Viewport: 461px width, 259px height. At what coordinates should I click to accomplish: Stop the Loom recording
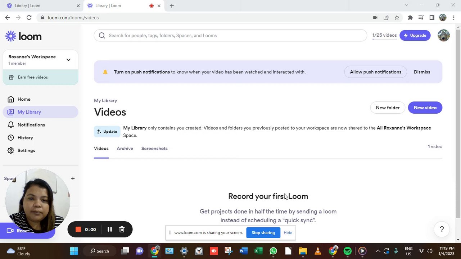(x=78, y=230)
